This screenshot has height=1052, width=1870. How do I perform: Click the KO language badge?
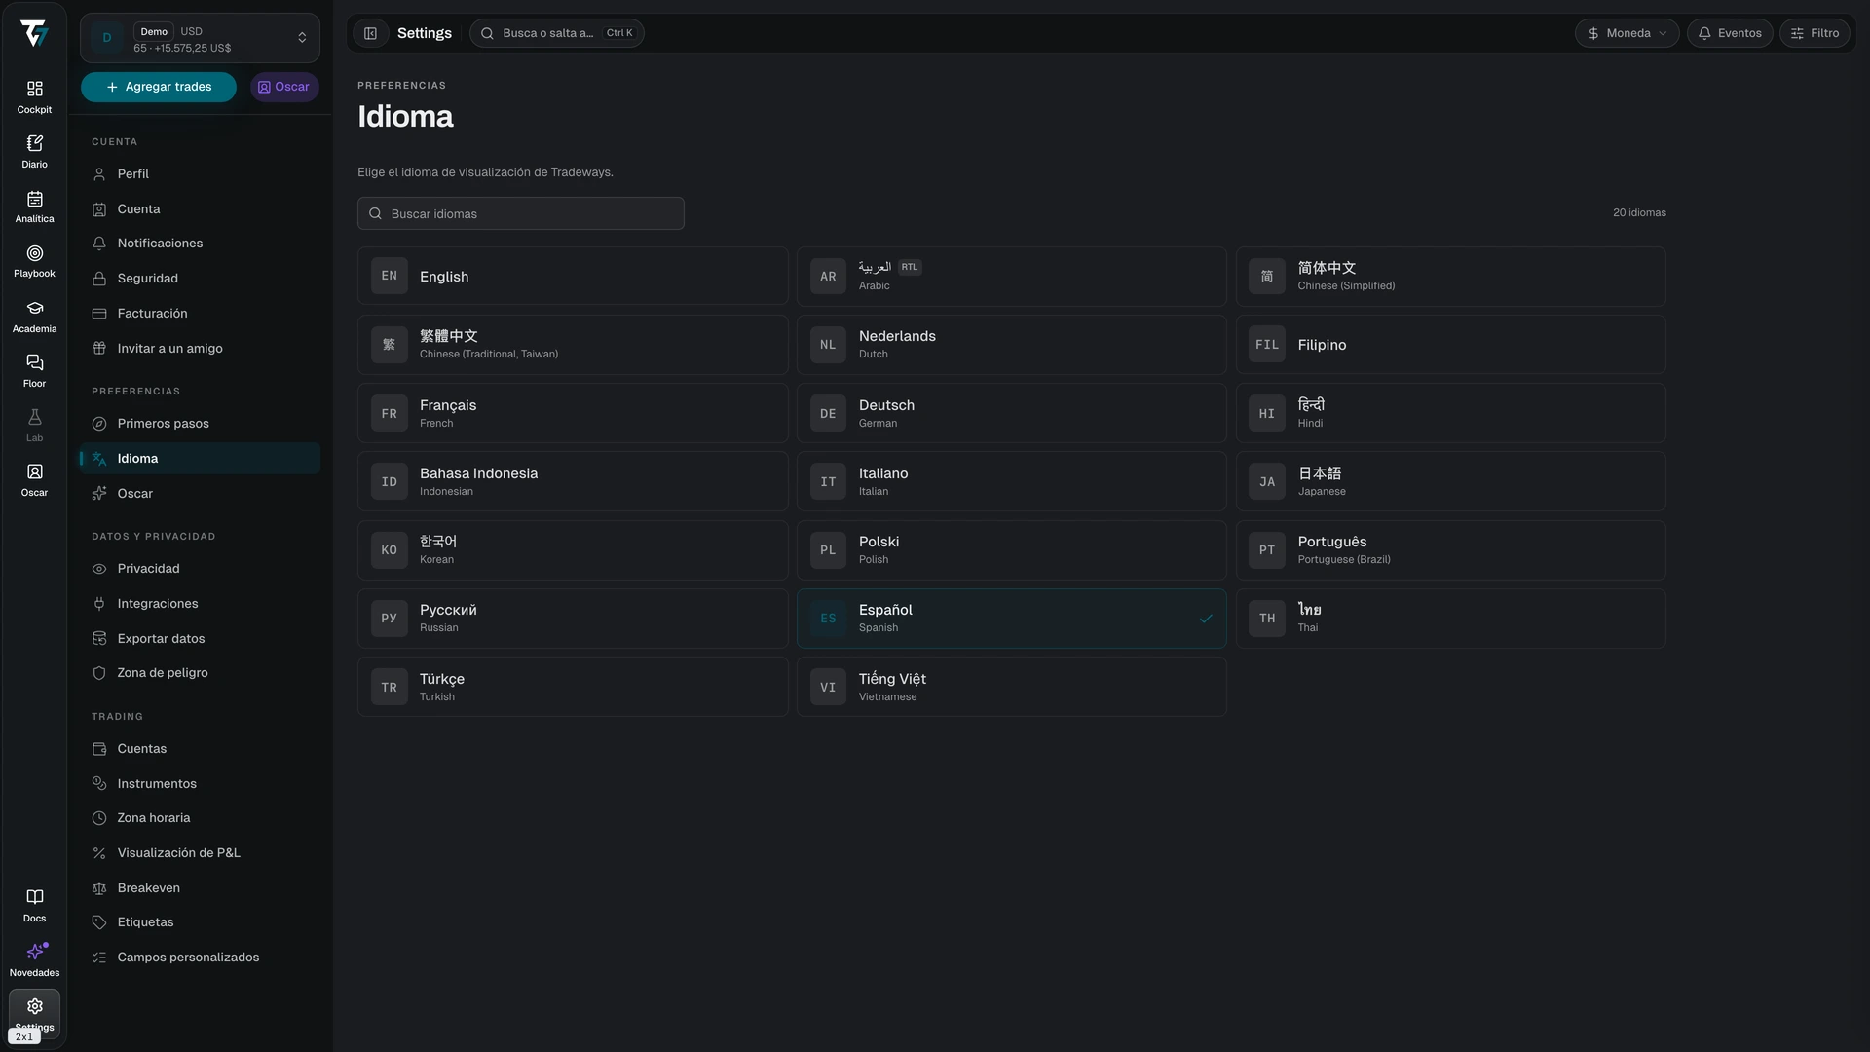389,549
